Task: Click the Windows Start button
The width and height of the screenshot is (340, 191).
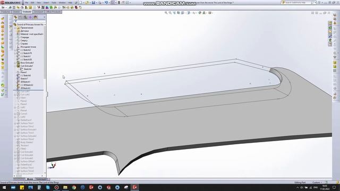Action: click(4, 187)
